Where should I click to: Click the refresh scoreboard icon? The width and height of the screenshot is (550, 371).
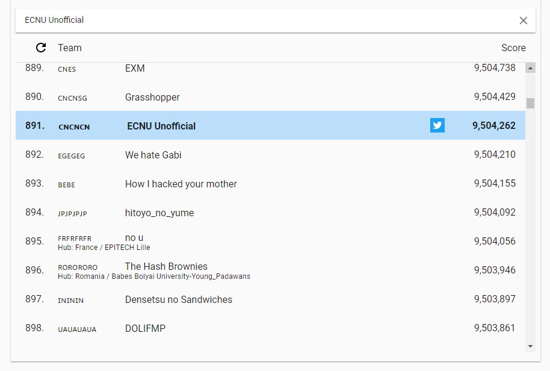tap(41, 48)
